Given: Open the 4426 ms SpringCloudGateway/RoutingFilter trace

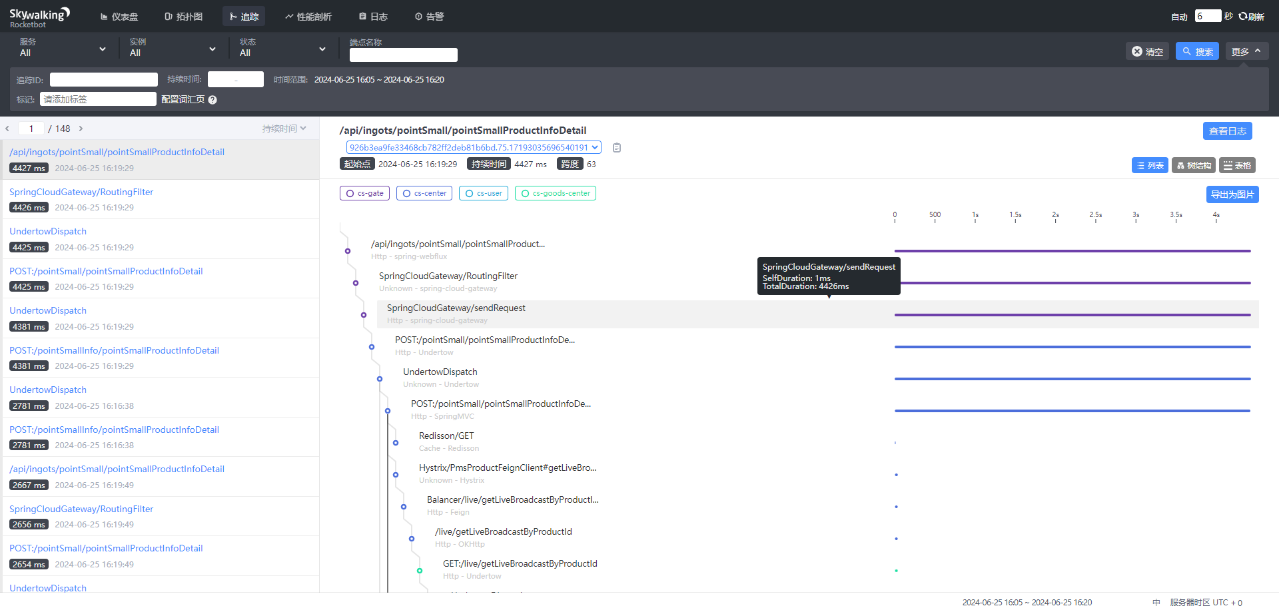Looking at the screenshot, I should pos(160,199).
